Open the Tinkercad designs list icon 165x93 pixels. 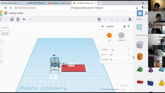point(6,13)
